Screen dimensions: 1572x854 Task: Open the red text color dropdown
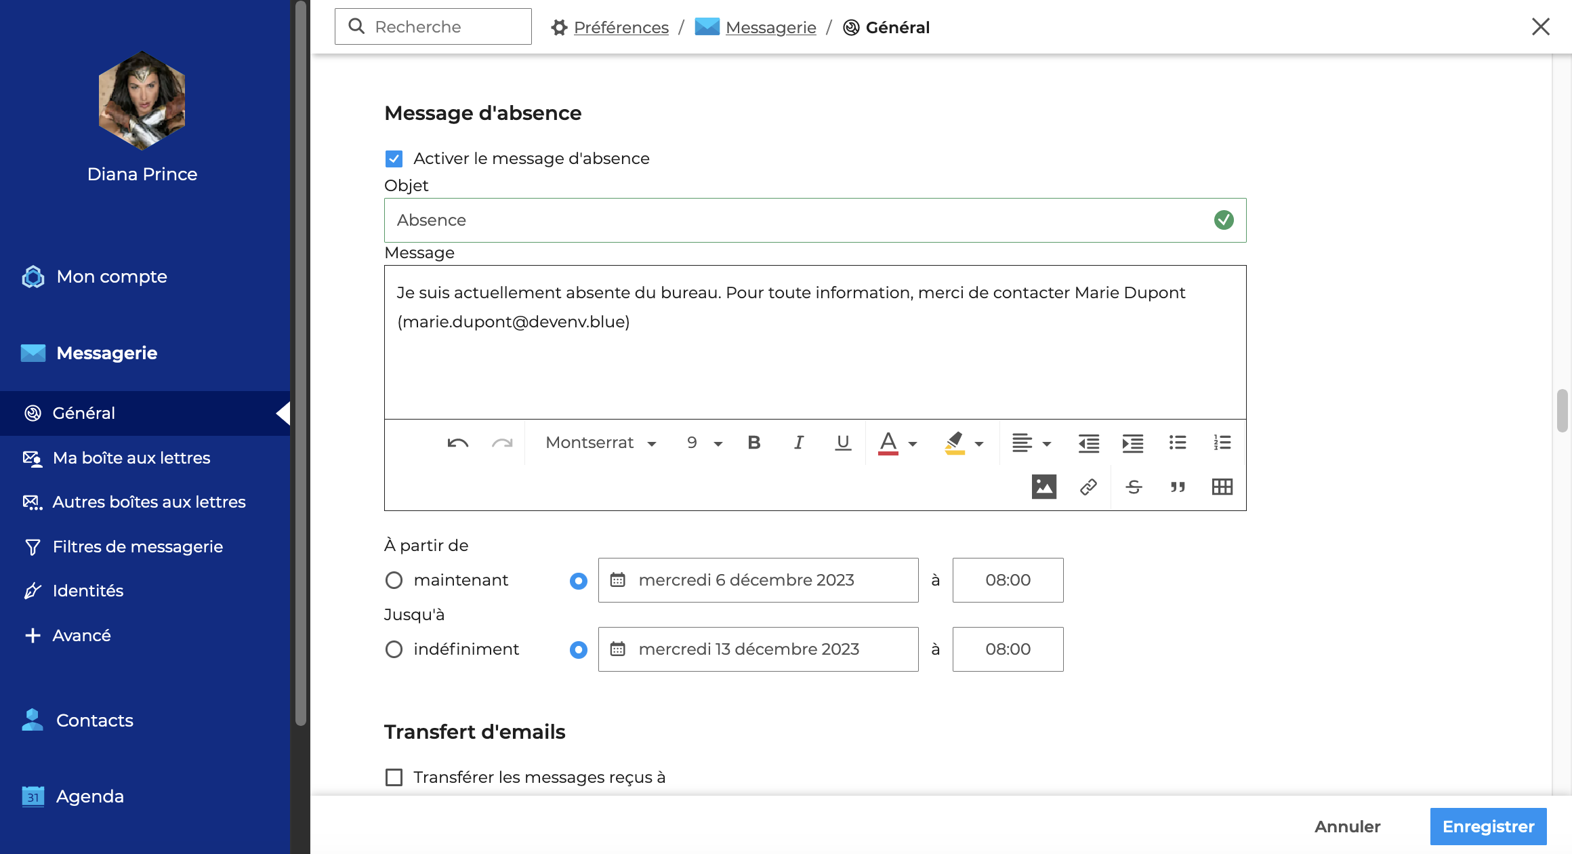pyautogui.click(x=913, y=444)
